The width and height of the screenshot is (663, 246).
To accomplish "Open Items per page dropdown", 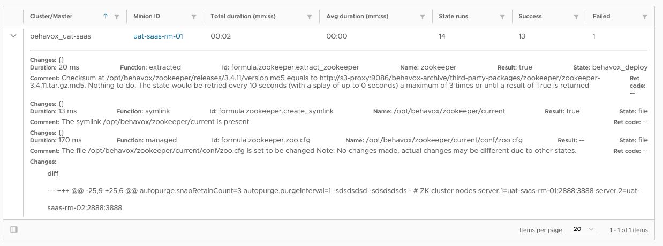I will coord(584,229).
